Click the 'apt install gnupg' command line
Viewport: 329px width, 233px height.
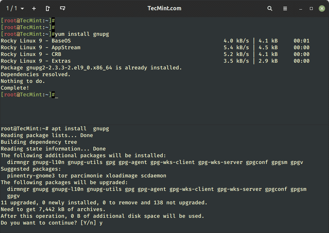click(x=55, y=129)
